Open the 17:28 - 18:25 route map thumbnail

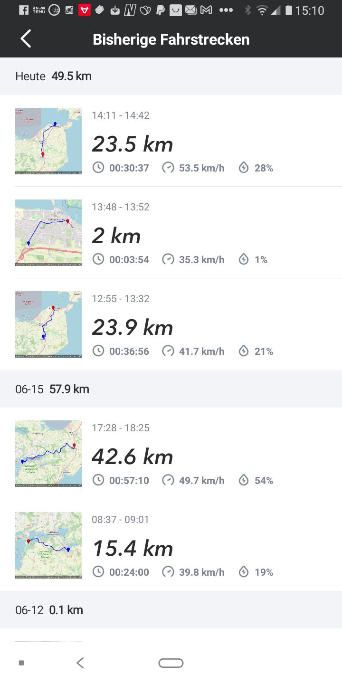click(x=48, y=454)
